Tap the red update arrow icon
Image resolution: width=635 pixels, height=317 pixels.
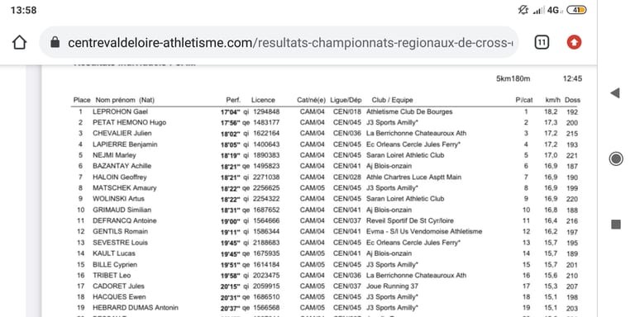click(x=574, y=42)
